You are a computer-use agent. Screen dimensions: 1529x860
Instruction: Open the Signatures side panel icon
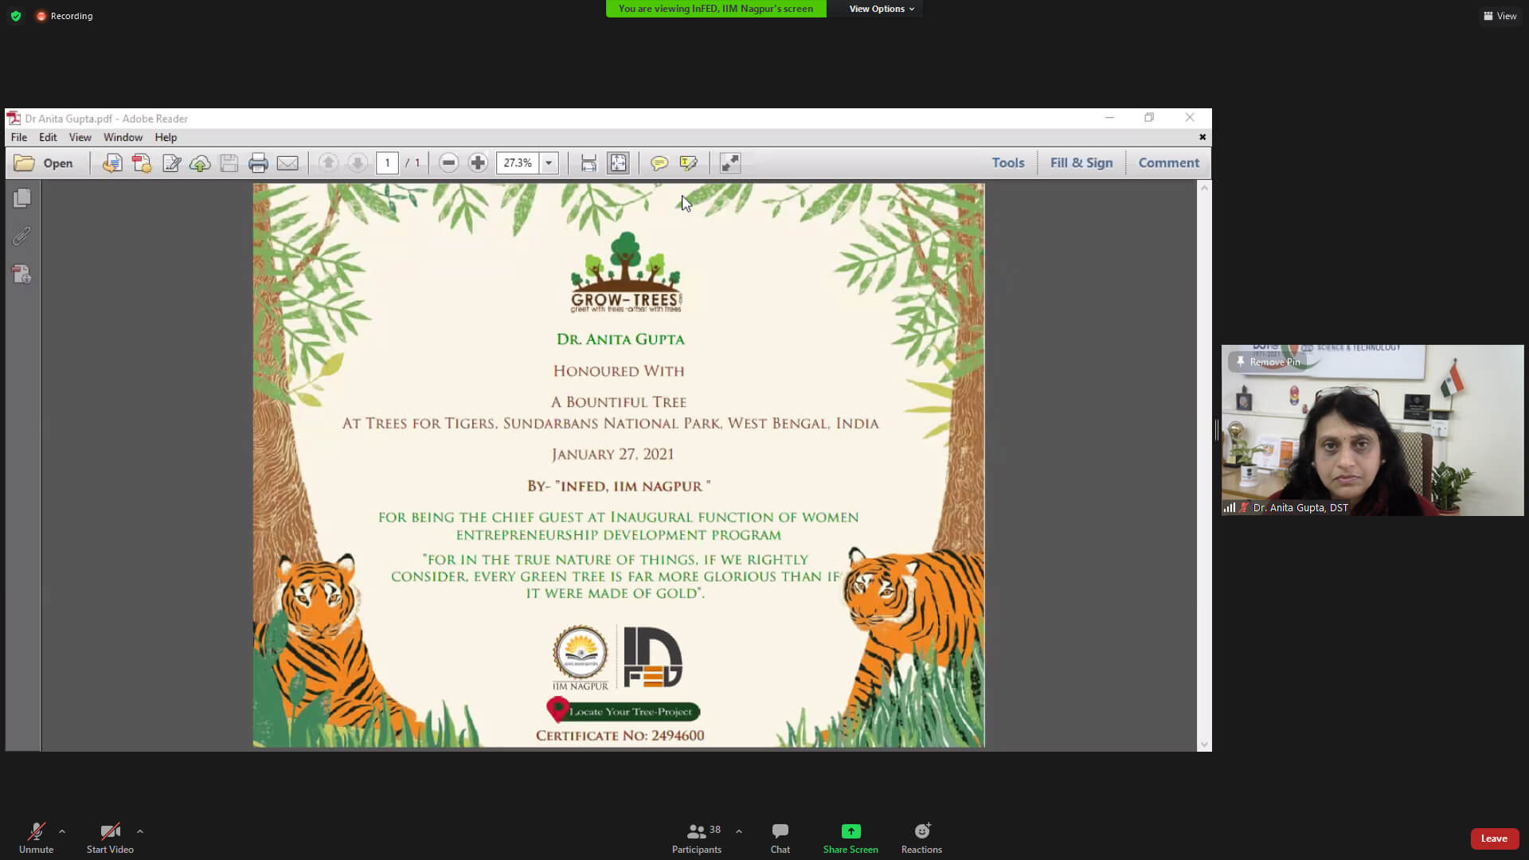[x=22, y=275]
